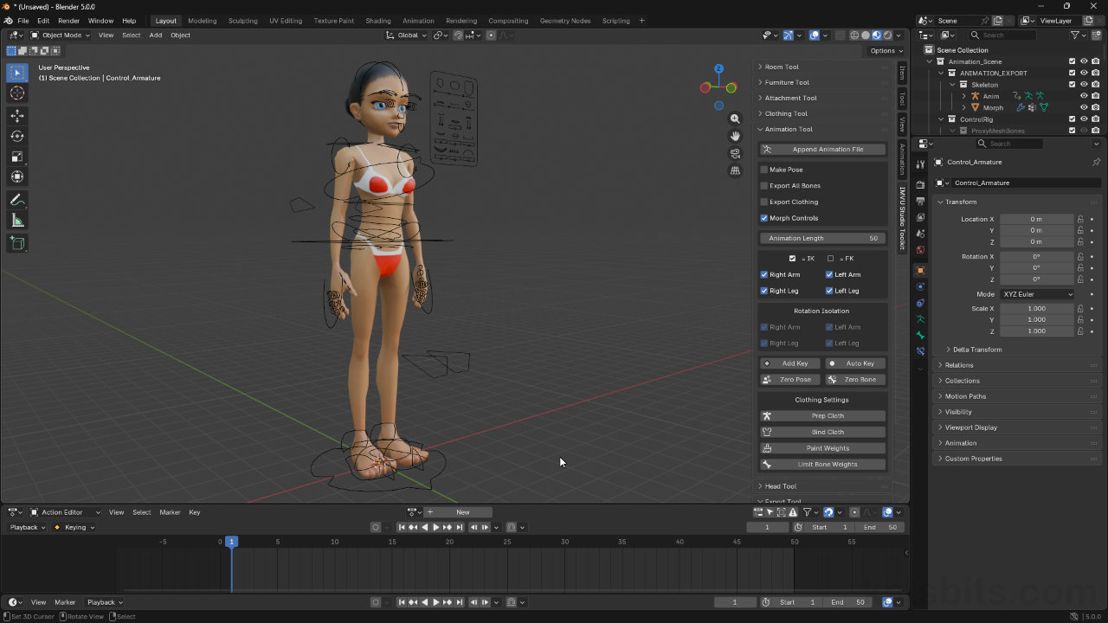Screen dimensions: 1108x623
Task: Click the zoom magnifier icon in viewport sidebar
Action: point(735,118)
